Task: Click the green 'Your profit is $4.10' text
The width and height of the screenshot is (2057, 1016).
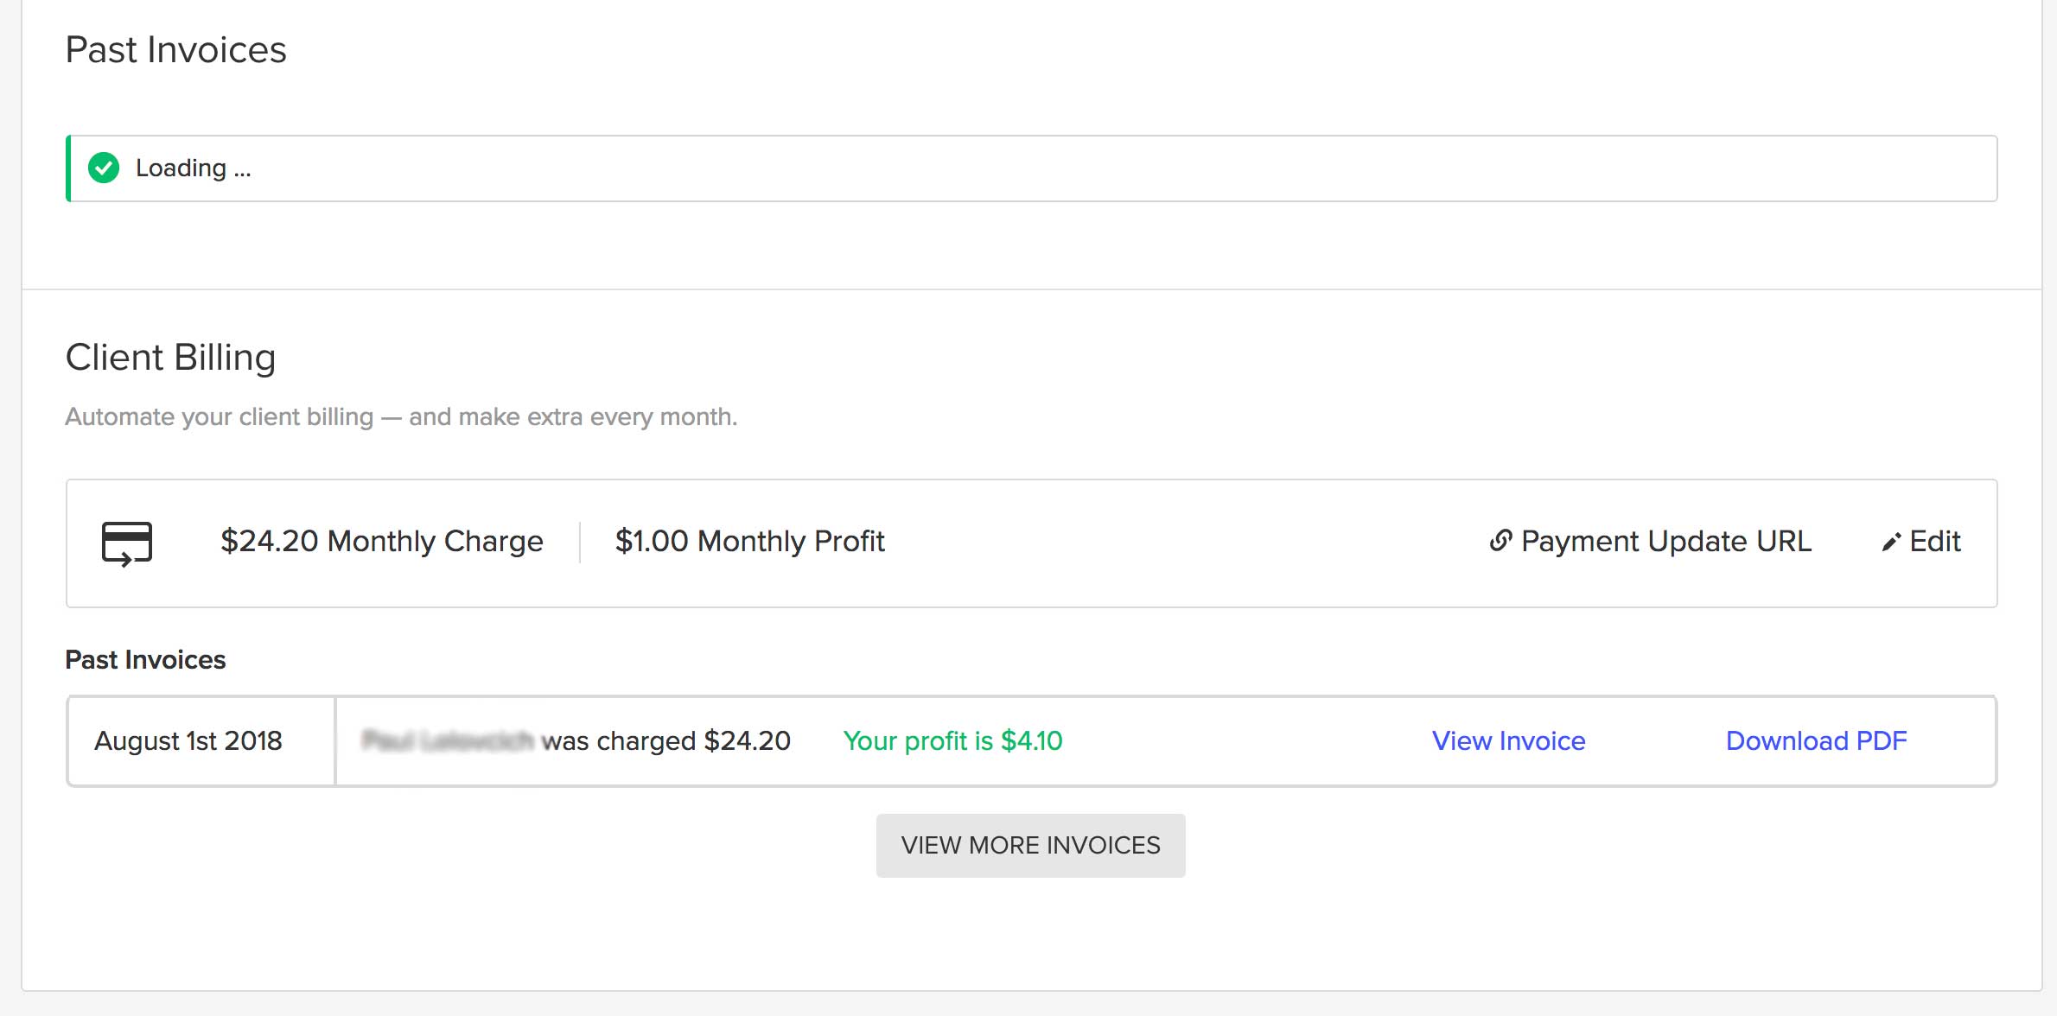Action: coord(952,741)
